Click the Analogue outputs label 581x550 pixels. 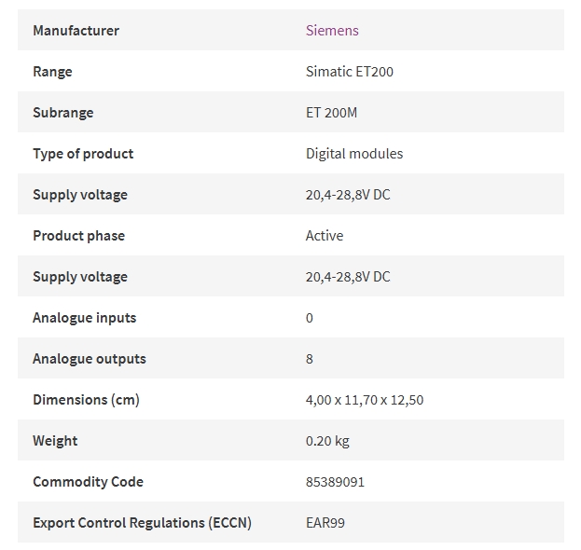click(90, 359)
